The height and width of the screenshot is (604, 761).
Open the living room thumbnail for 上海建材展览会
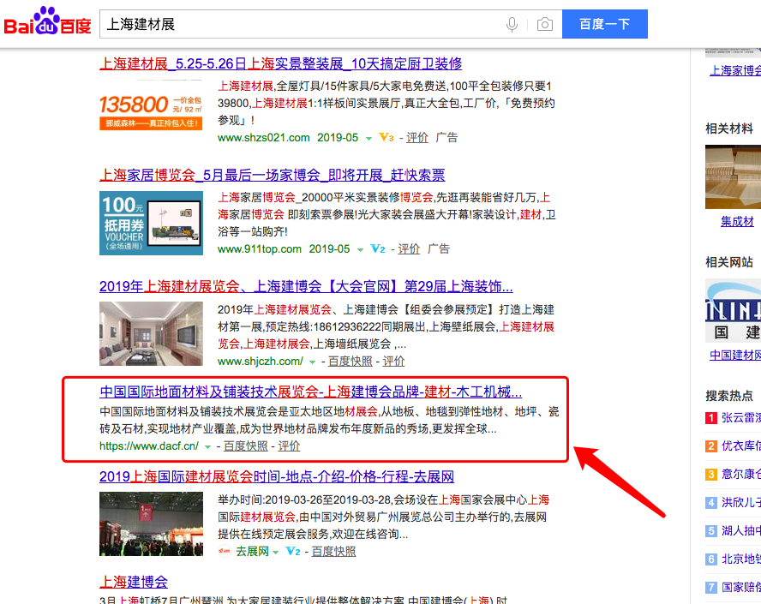click(x=151, y=334)
